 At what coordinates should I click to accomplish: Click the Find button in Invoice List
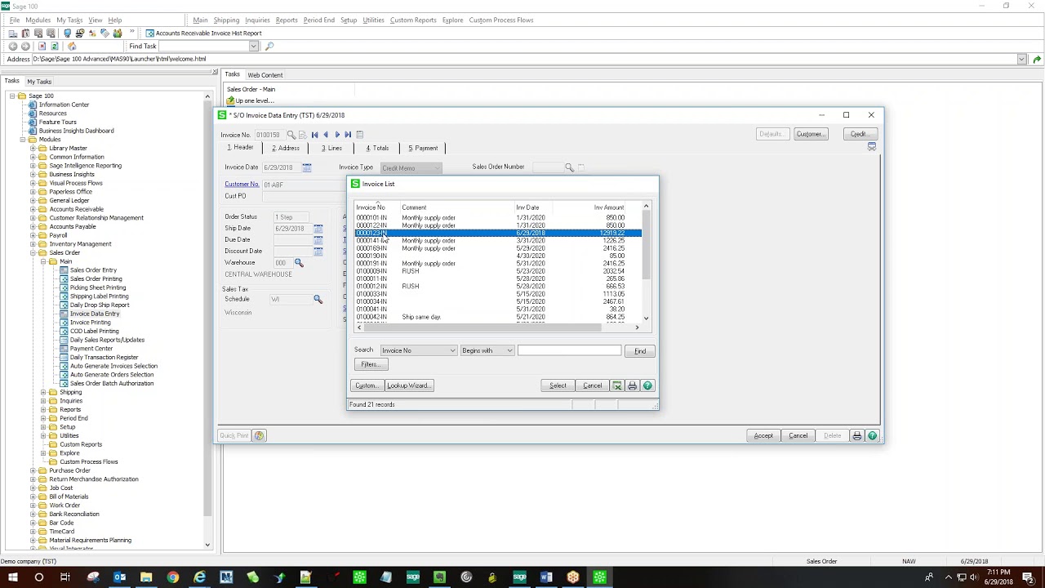point(640,351)
